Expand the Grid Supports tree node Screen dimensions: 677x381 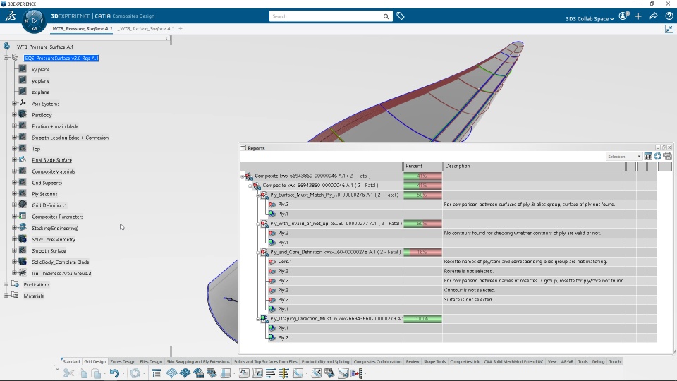click(15, 182)
